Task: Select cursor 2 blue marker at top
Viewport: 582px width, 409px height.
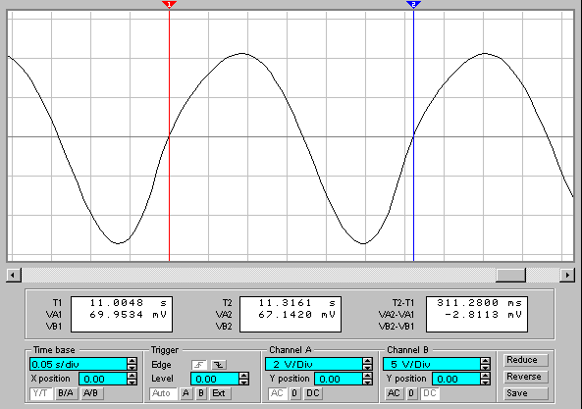Action: [x=413, y=4]
